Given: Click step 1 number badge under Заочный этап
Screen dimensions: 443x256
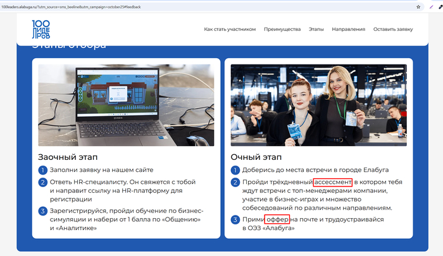Looking at the screenshot, I should [42, 170].
